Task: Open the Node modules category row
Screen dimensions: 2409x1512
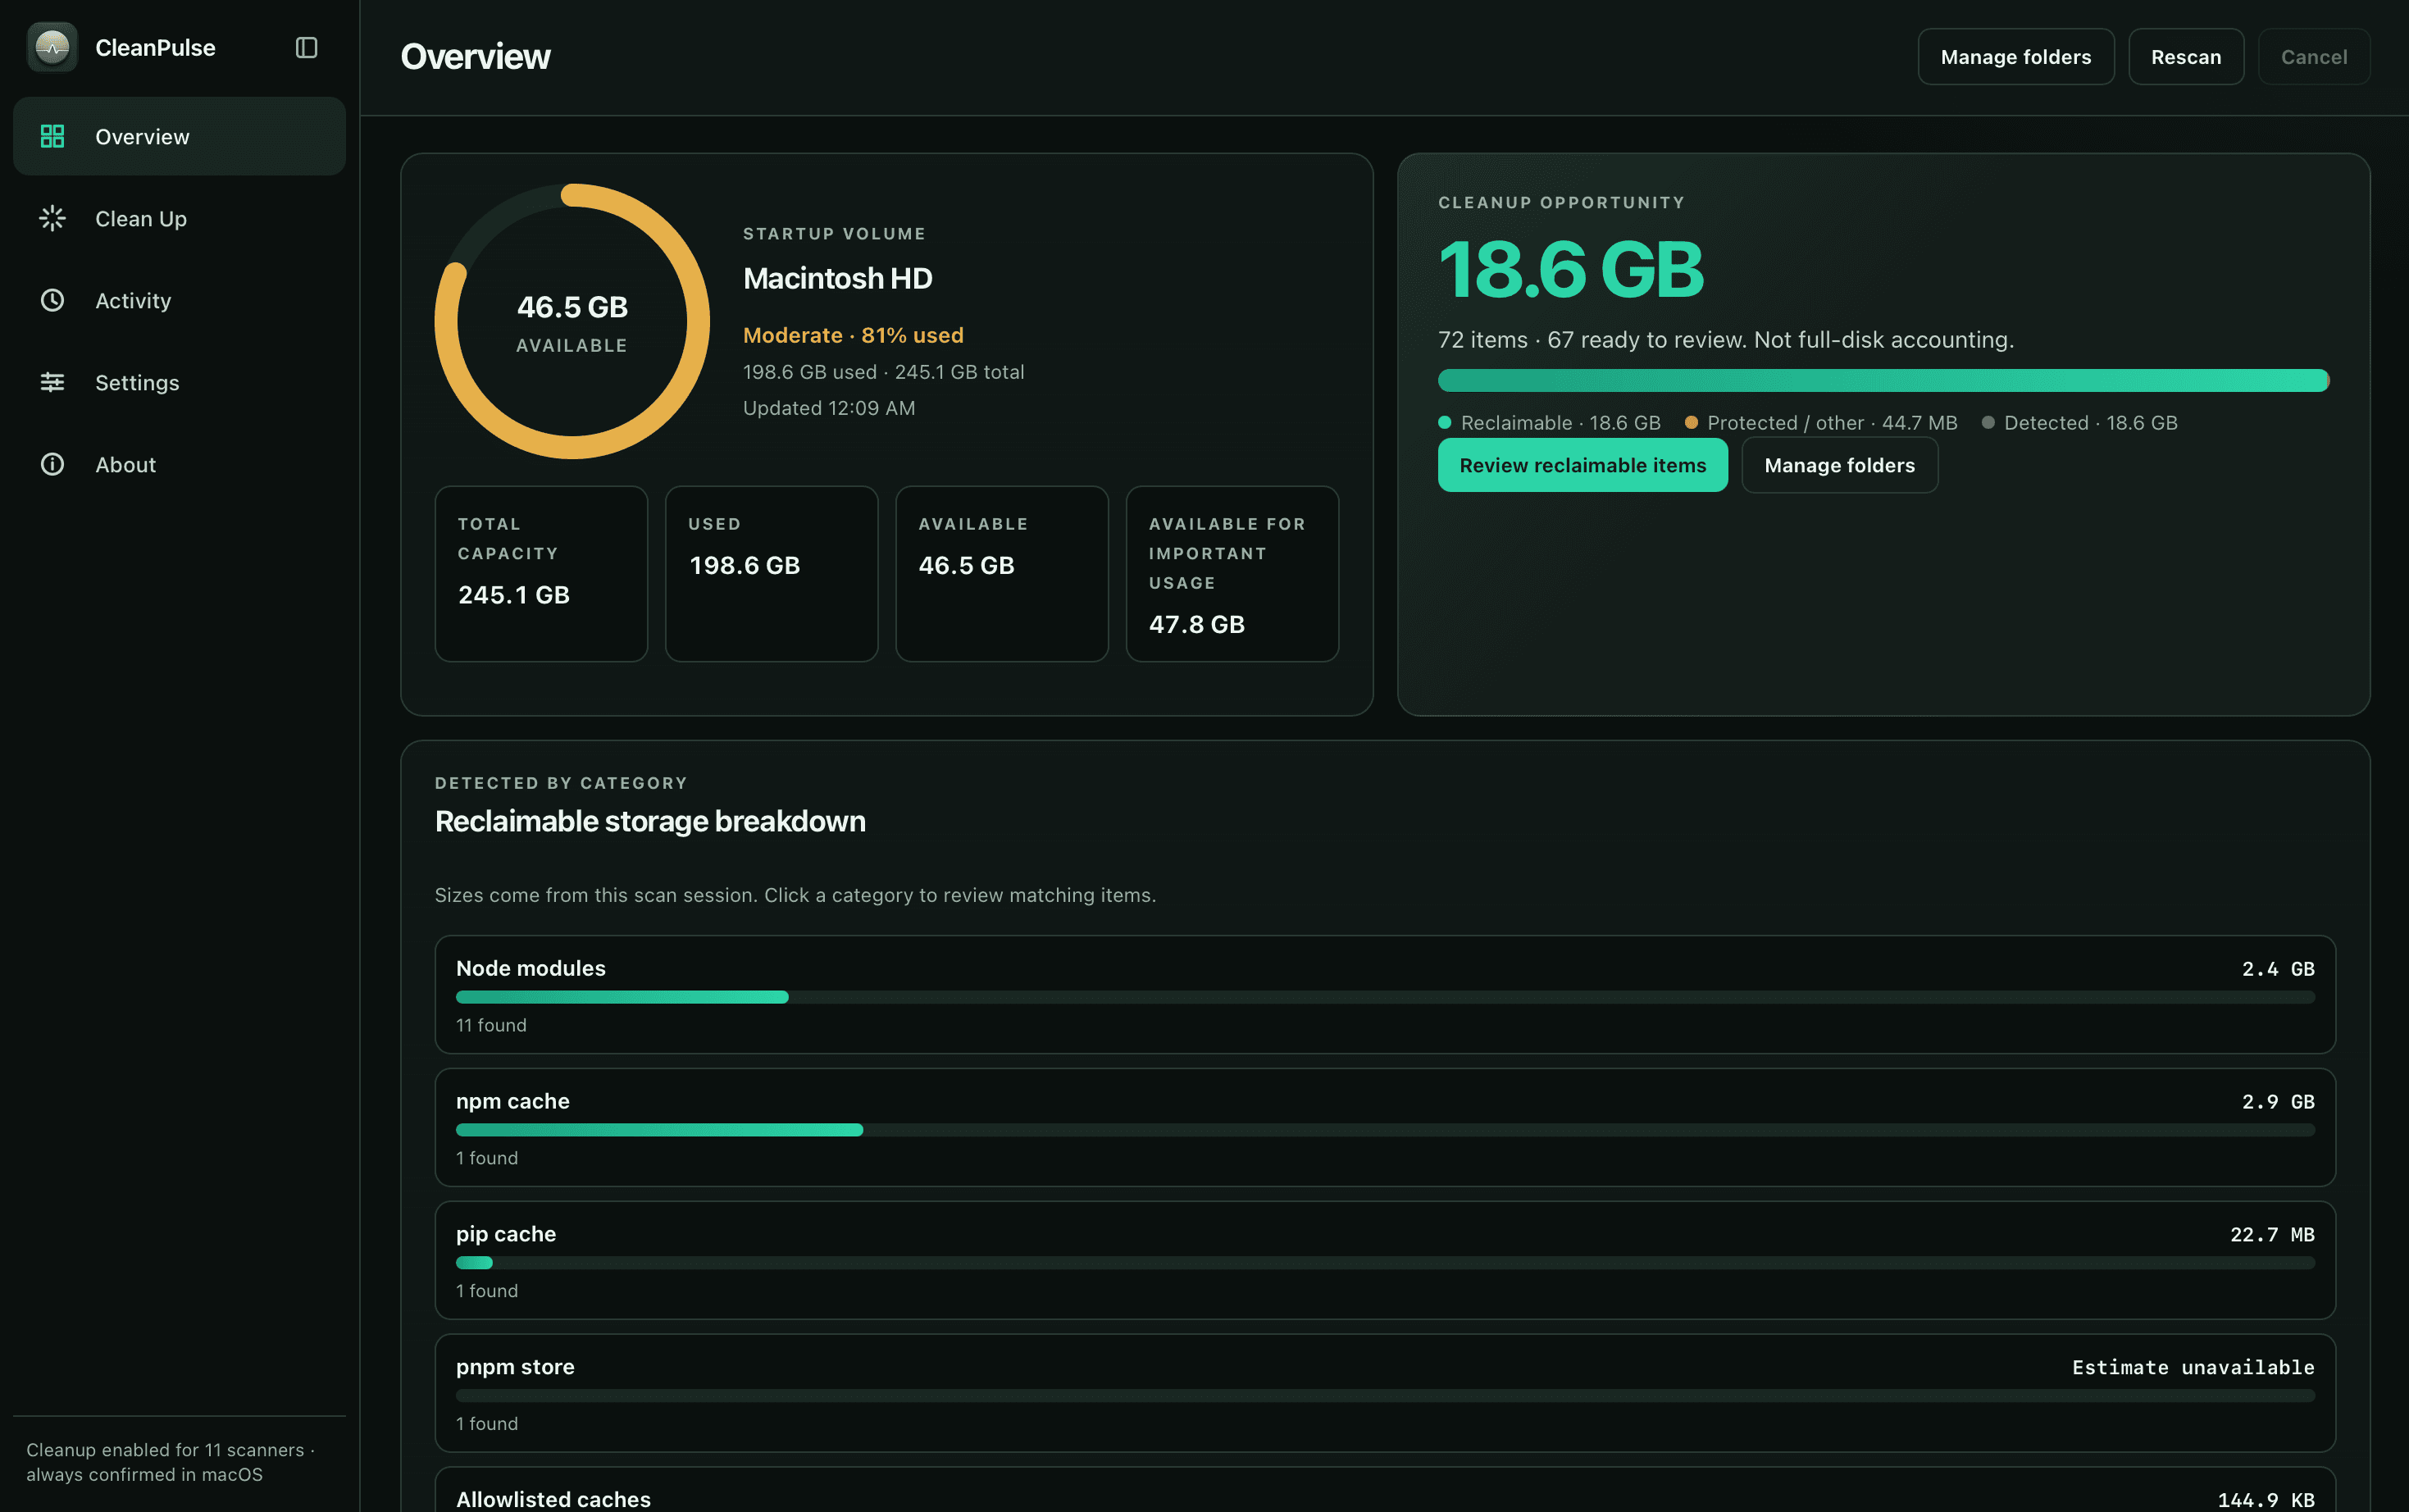Action: click(1385, 994)
